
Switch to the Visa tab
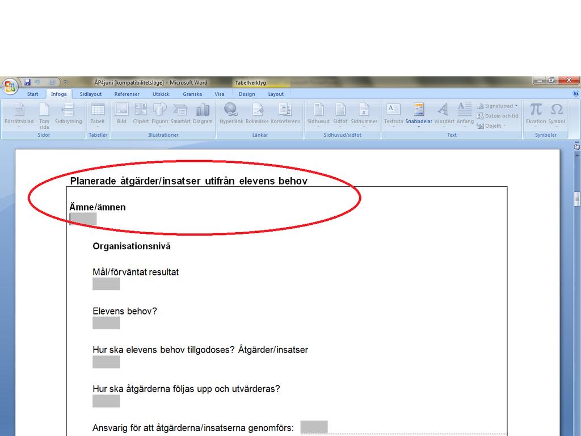[x=220, y=94]
